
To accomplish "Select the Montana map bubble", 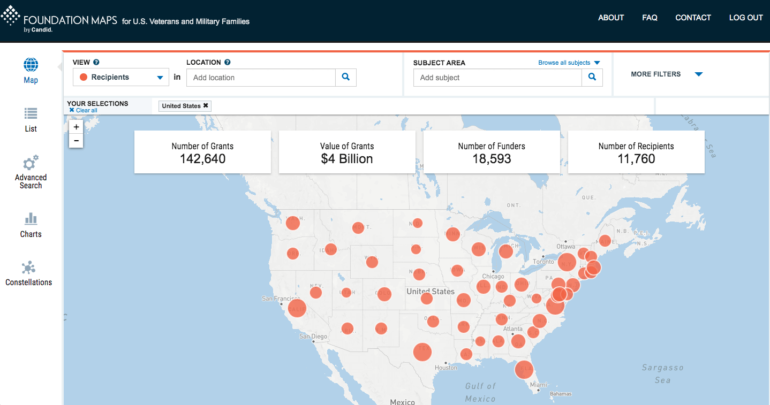I will 358,228.
